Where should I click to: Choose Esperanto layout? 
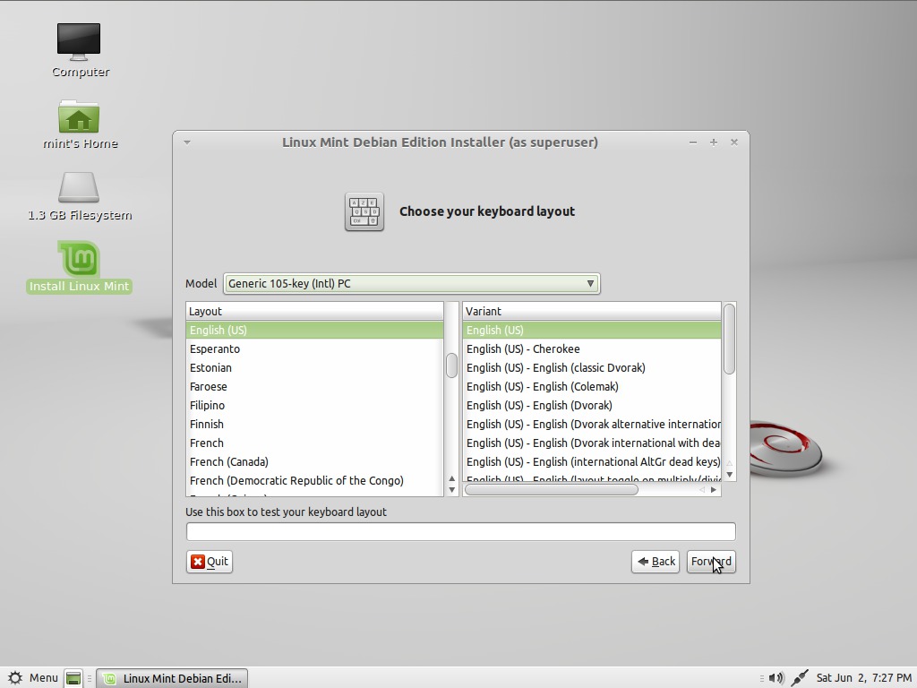point(314,348)
